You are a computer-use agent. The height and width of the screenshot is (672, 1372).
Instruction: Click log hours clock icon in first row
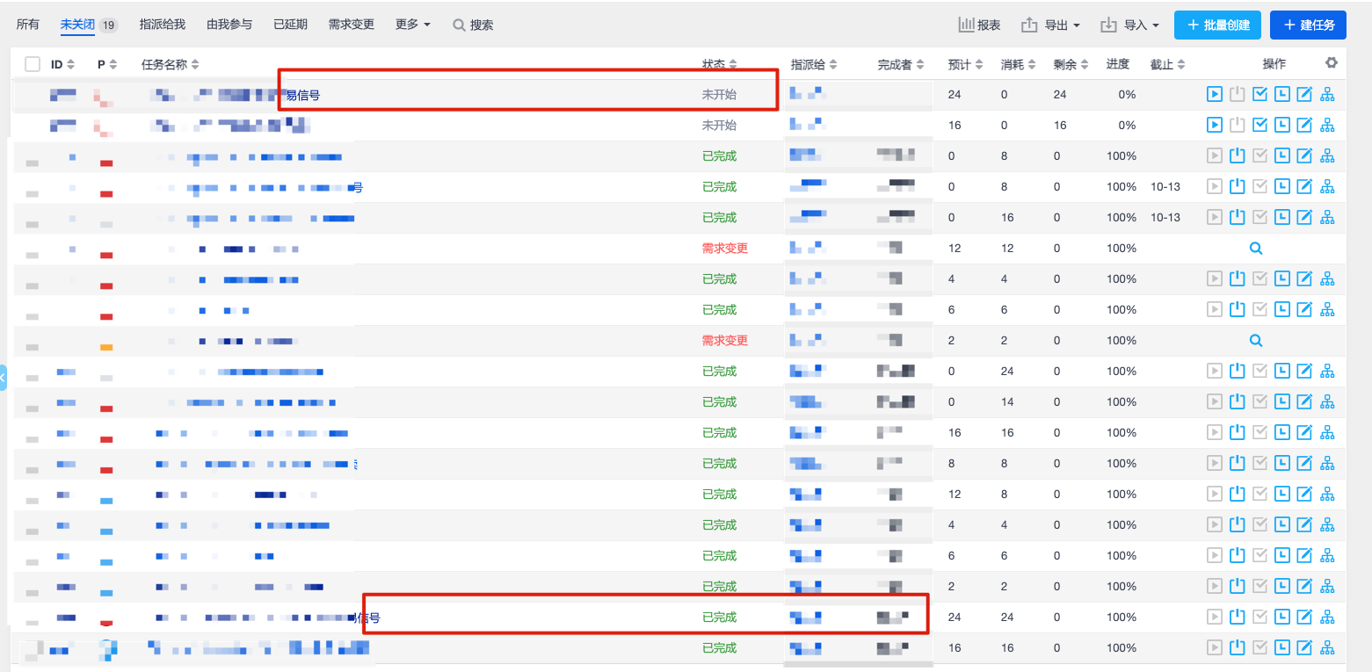pyautogui.click(x=1282, y=94)
